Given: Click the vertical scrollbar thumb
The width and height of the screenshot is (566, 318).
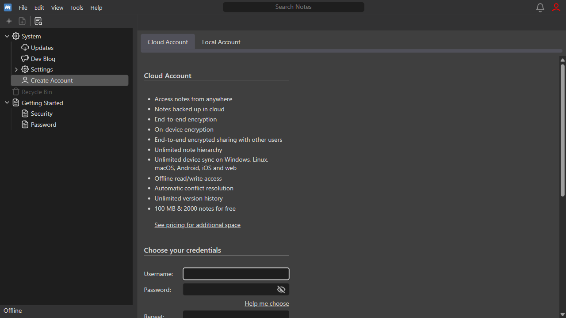Looking at the screenshot, I should click(562, 130).
